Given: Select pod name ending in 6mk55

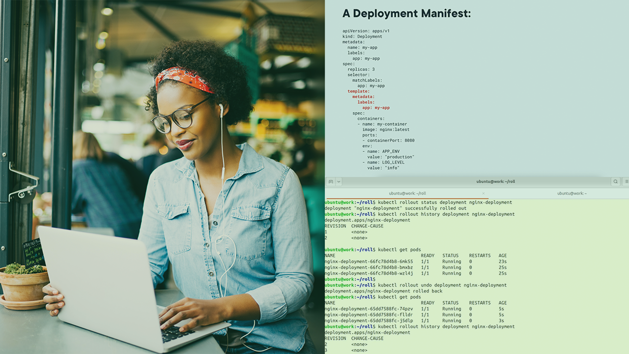Looking at the screenshot, I should pos(369,262).
